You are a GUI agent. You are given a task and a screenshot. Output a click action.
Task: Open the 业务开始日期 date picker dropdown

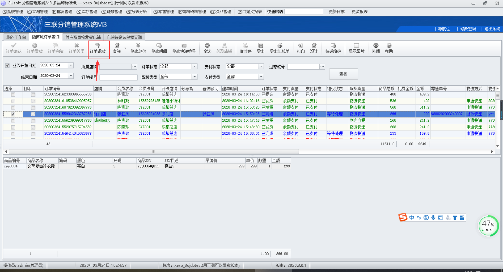(x=71, y=65)
